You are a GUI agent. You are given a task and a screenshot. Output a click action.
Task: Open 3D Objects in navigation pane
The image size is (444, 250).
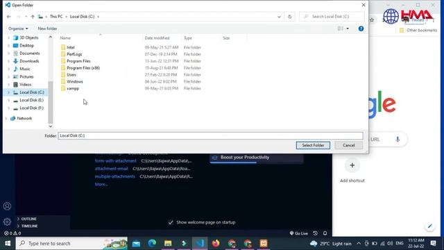[x=29, y=37]
